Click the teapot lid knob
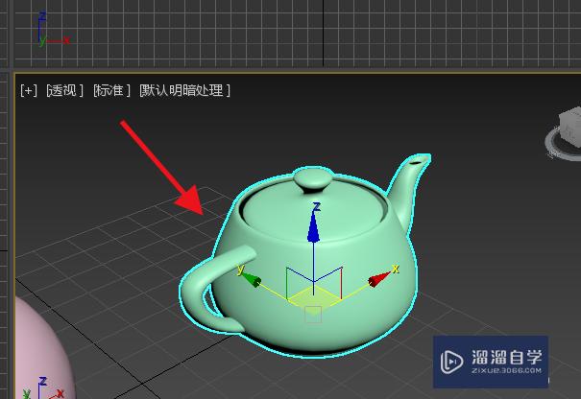This screenshot has width=581, height=399. (x=313, y=180)
